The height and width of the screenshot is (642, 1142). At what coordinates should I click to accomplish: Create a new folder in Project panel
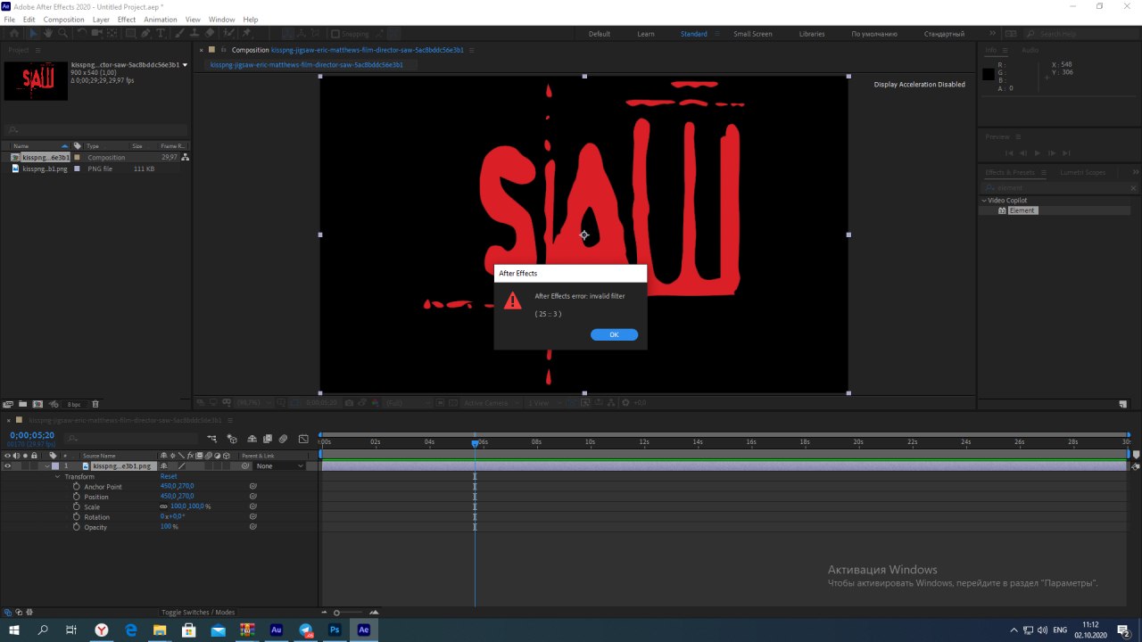23,404
